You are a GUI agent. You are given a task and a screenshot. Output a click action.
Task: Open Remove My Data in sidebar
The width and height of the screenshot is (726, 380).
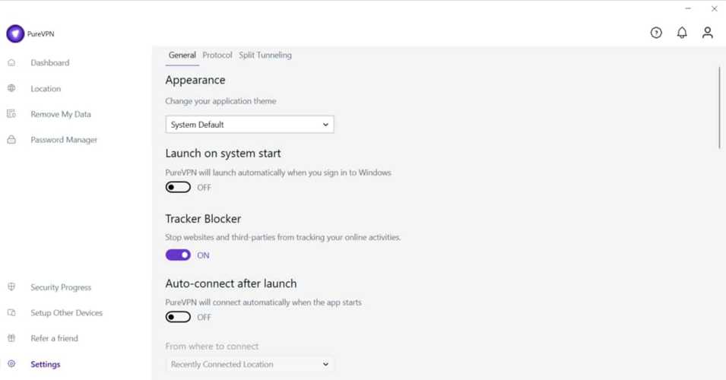coord(61,114)
